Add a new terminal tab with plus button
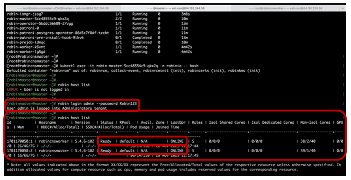 342,8
